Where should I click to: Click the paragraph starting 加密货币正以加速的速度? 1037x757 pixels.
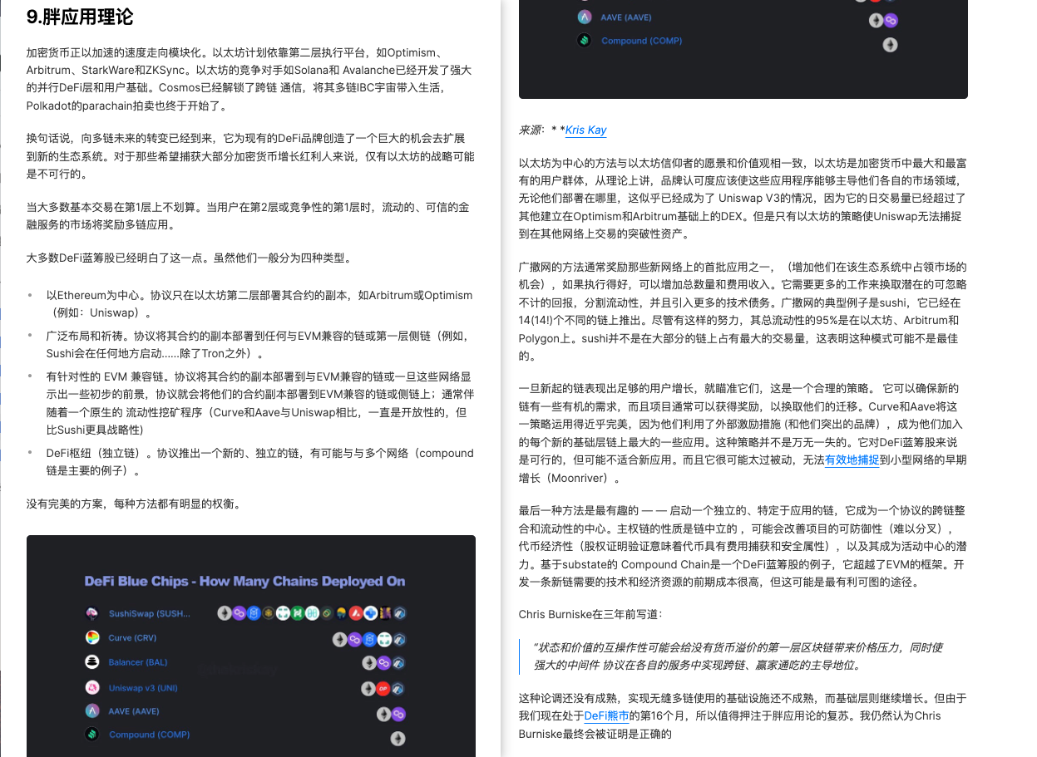250,80
